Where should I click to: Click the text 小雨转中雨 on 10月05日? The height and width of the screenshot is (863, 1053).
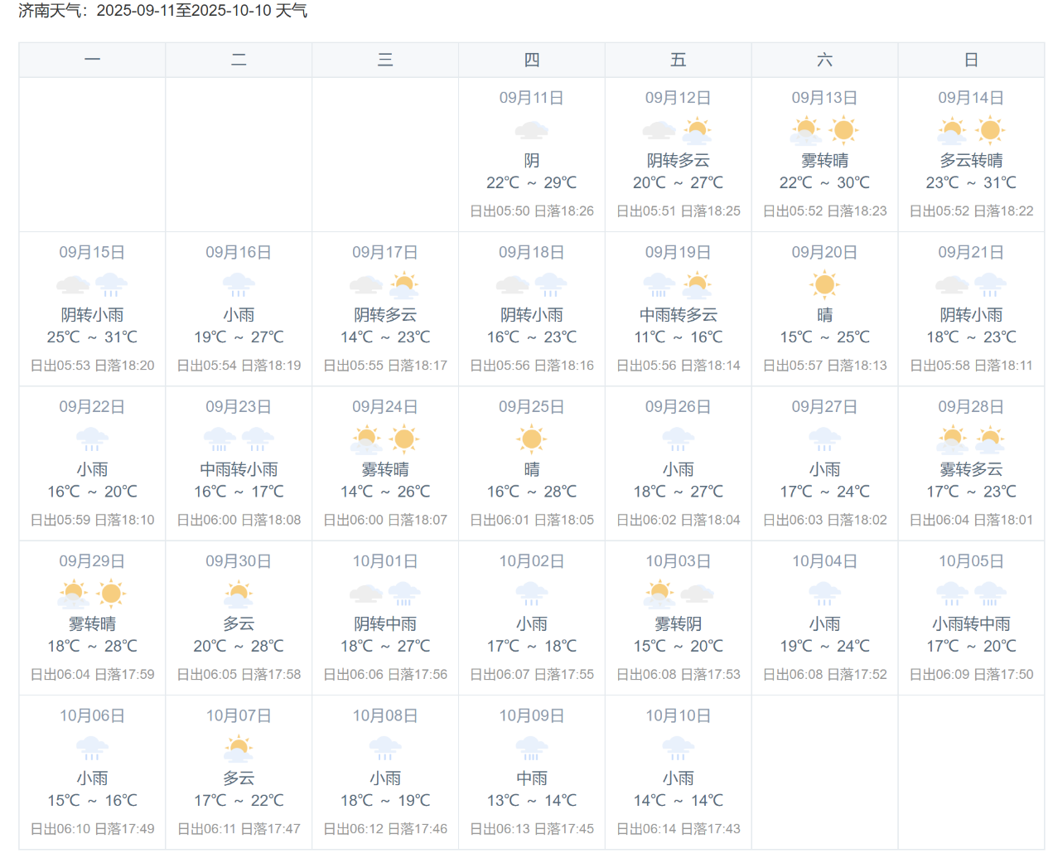(971, 624)
